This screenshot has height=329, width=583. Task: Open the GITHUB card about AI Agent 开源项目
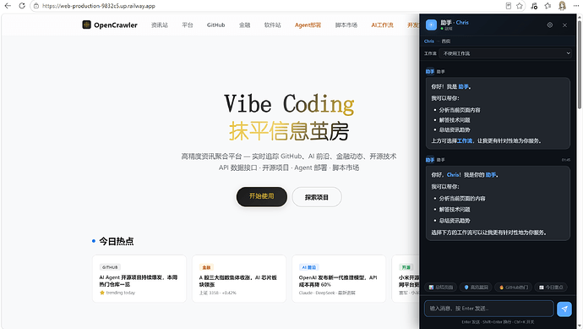(x=139, y=278)
